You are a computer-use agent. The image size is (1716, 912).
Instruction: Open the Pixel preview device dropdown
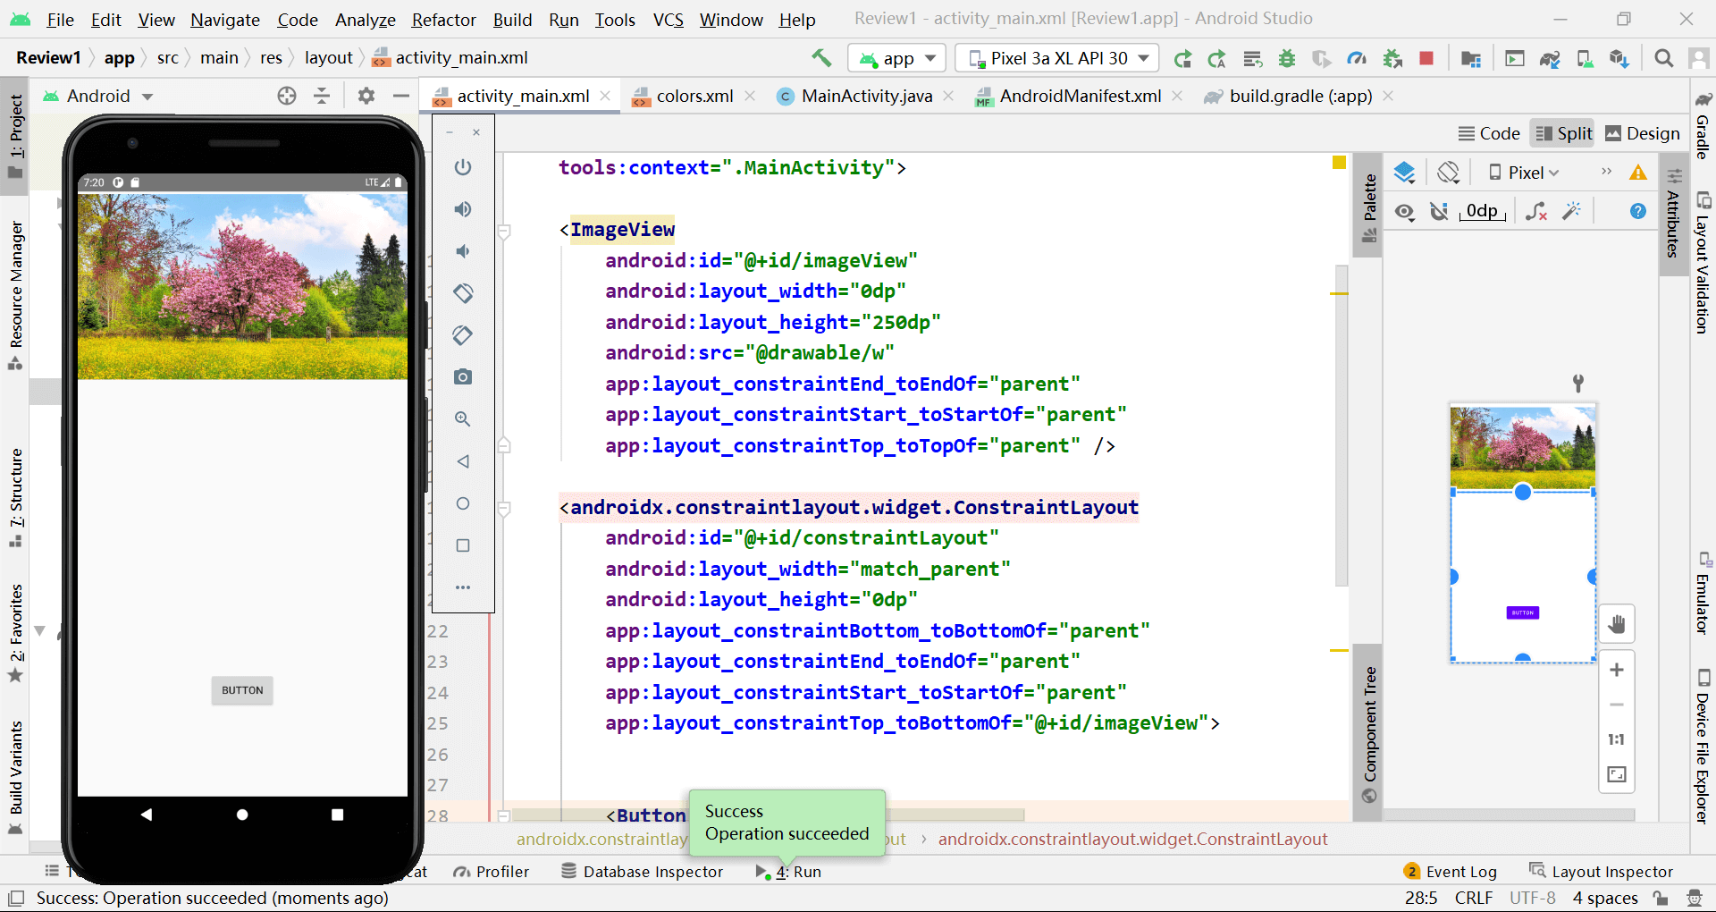point(1524,173)
